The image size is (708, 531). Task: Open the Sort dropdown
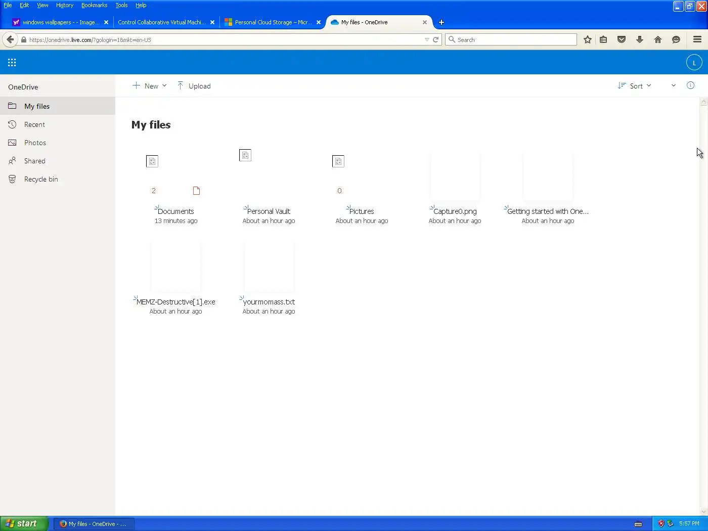tap(635, 86)
